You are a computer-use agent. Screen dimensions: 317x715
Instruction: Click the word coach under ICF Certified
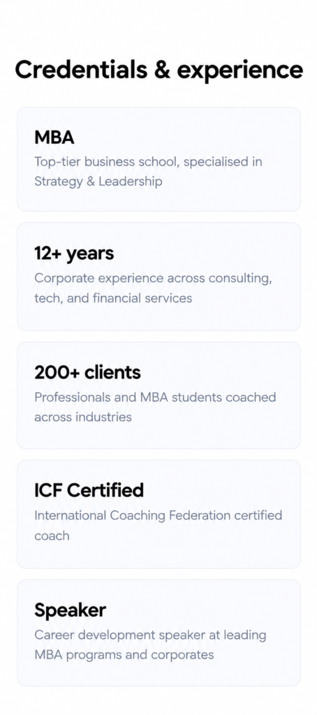(52, 536)
